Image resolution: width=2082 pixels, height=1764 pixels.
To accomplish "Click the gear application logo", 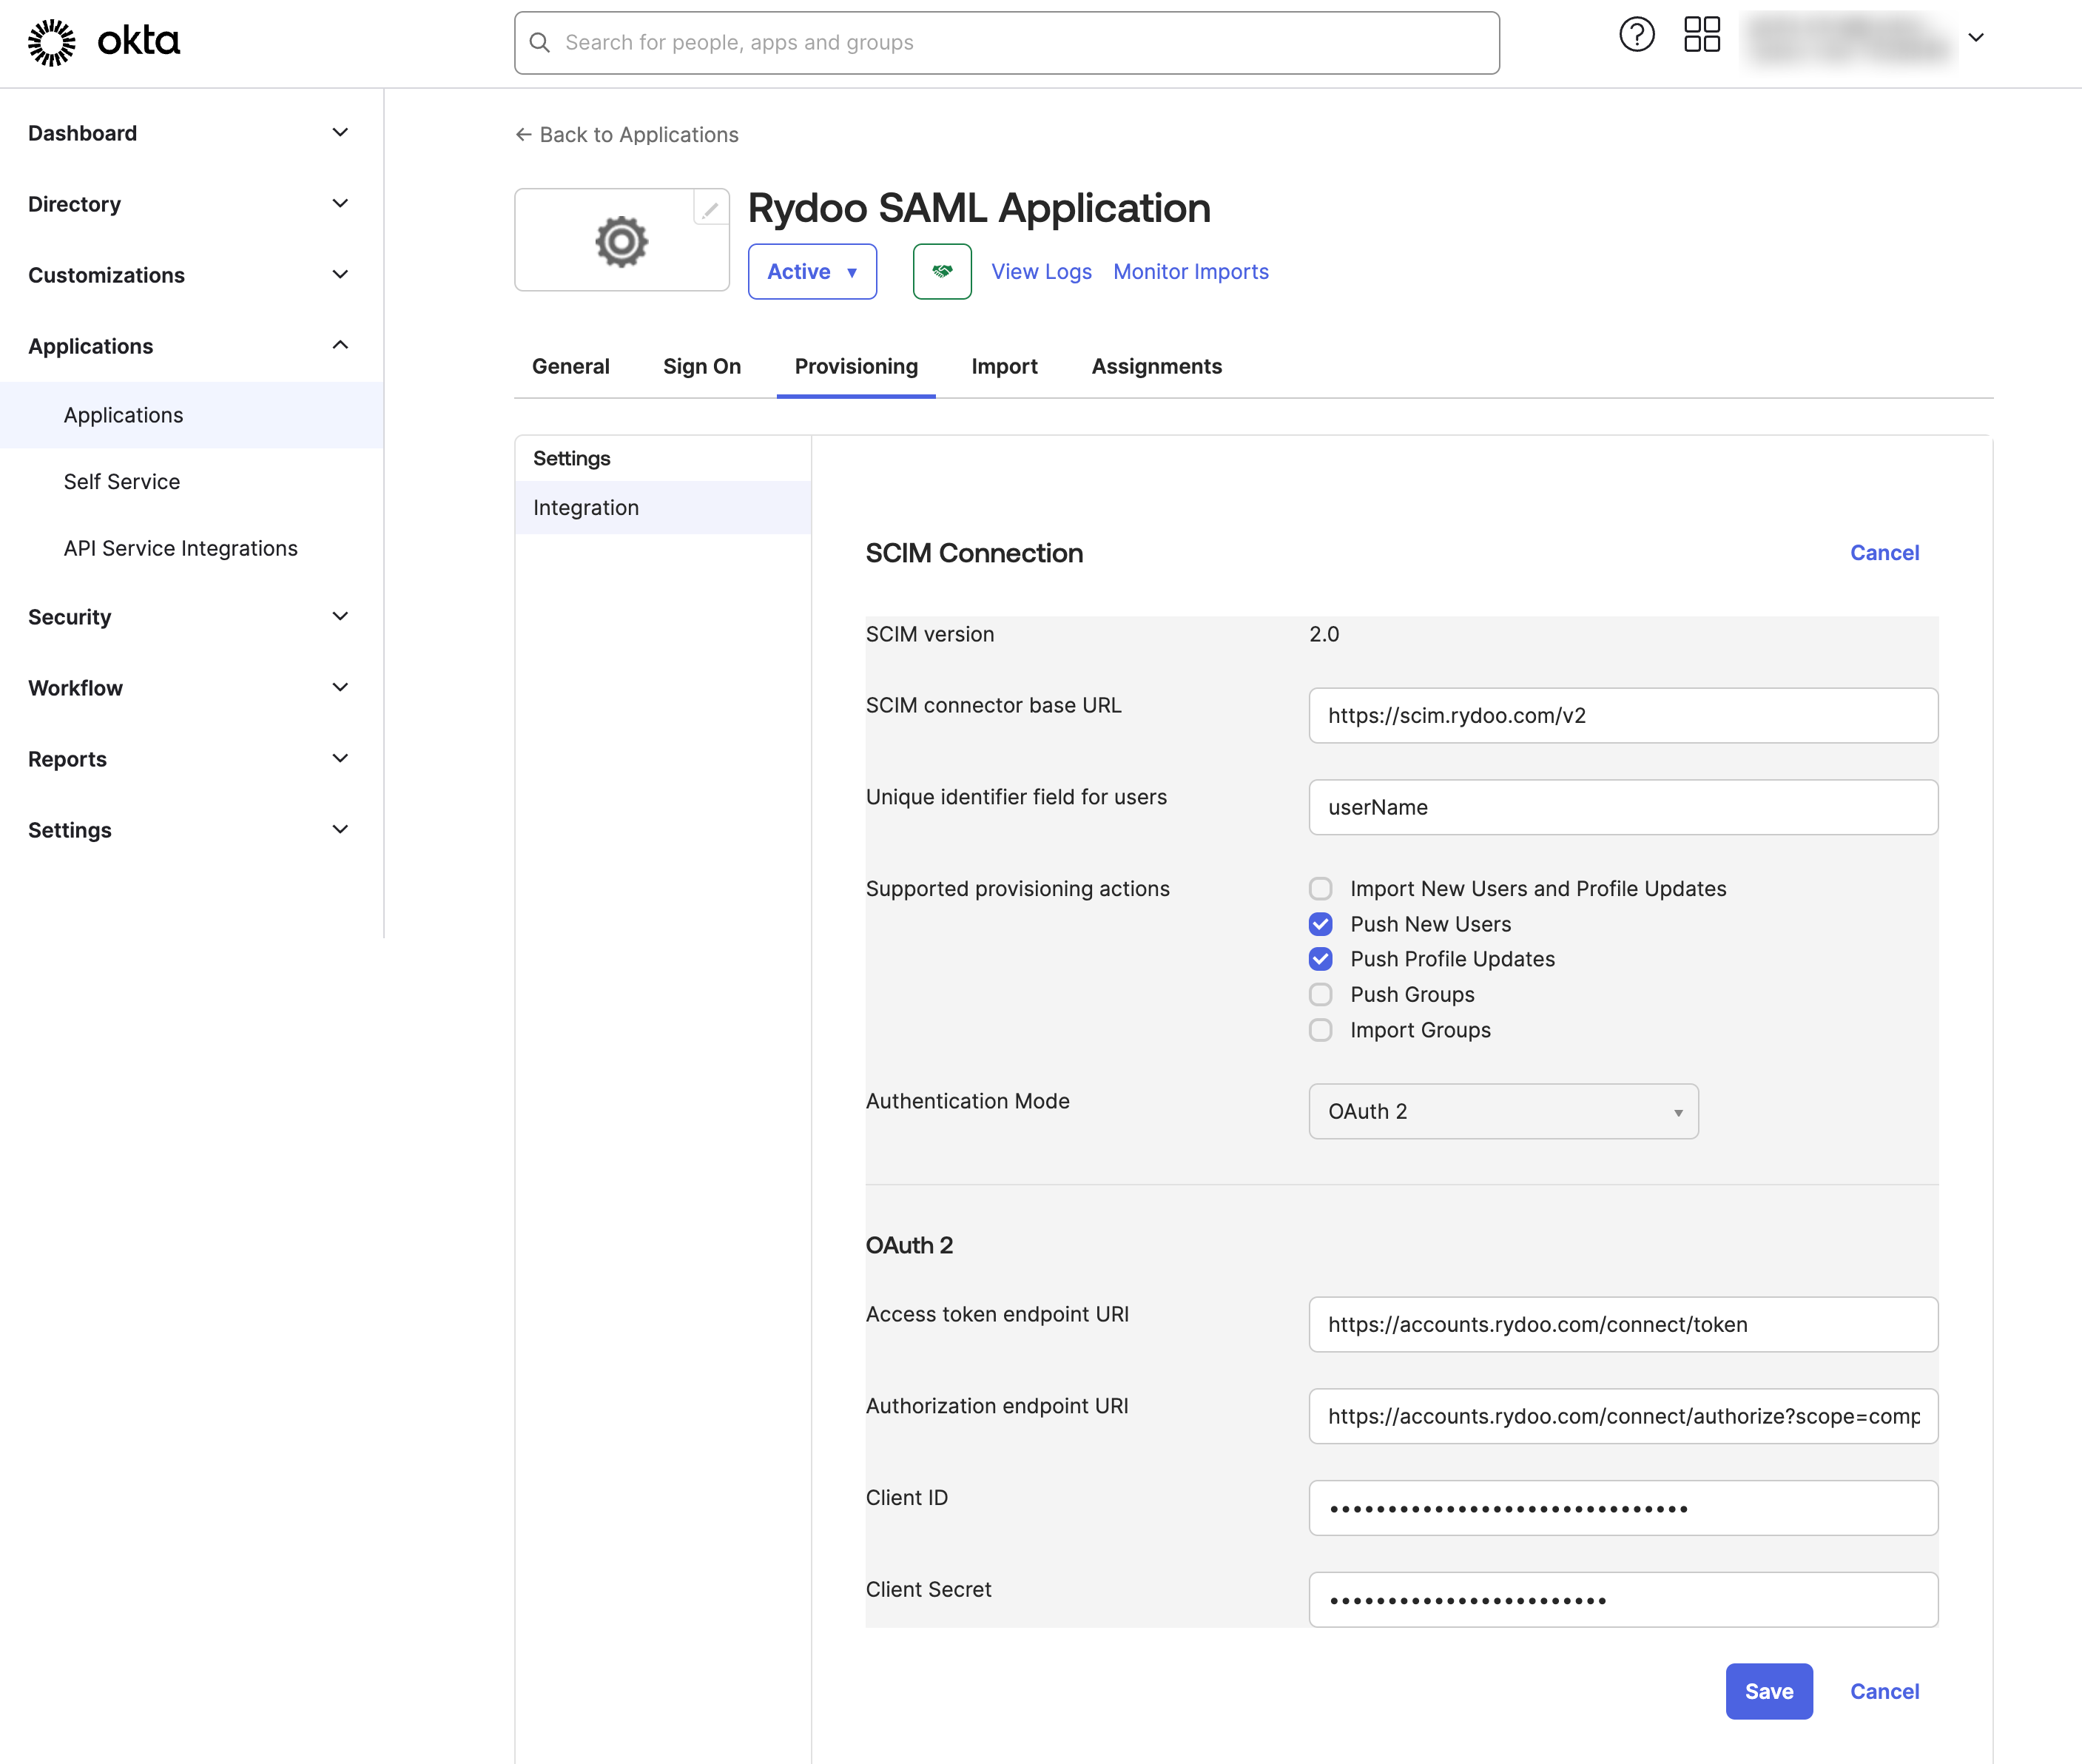I will pyautogui.click(x=621, y=241).
